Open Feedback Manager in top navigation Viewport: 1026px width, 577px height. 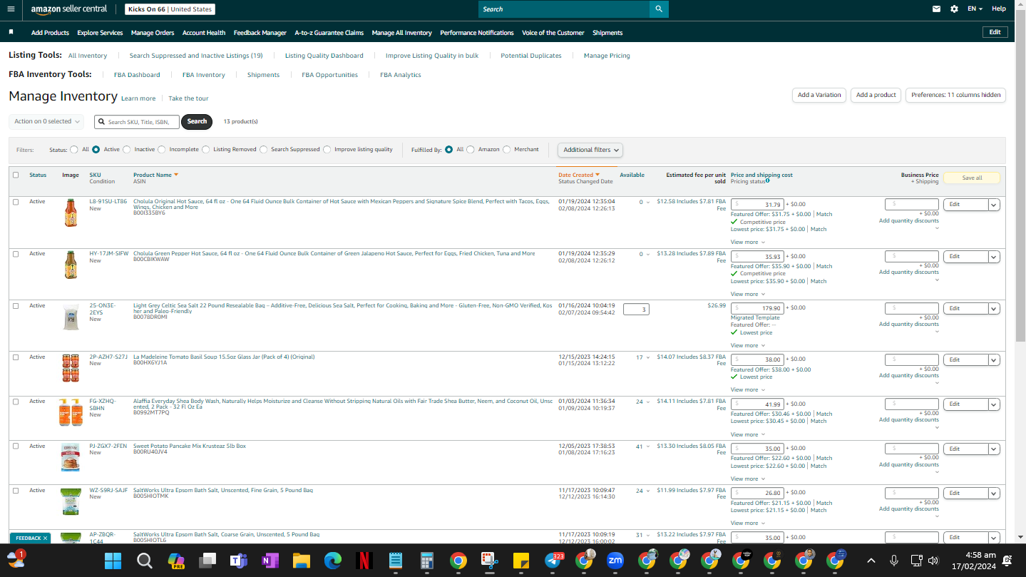point(260,33)
